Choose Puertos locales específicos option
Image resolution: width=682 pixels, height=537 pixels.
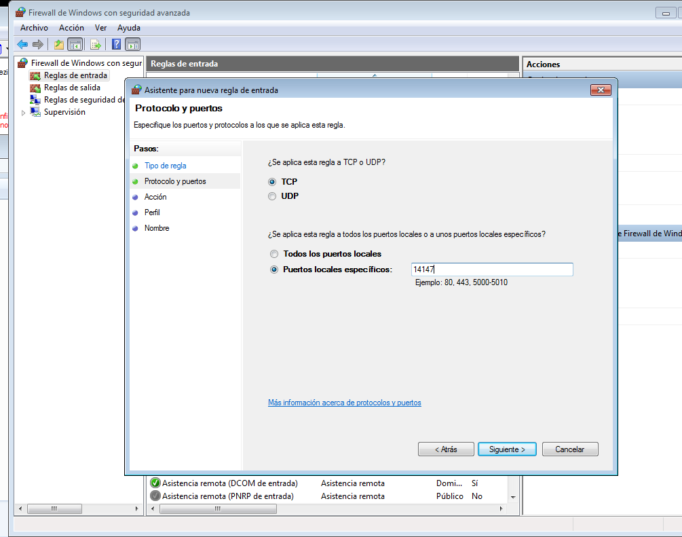click(x=274, y=270)
